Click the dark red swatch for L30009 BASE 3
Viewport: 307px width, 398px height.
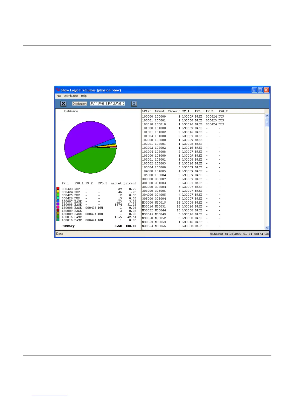click(x=58, y=210)
